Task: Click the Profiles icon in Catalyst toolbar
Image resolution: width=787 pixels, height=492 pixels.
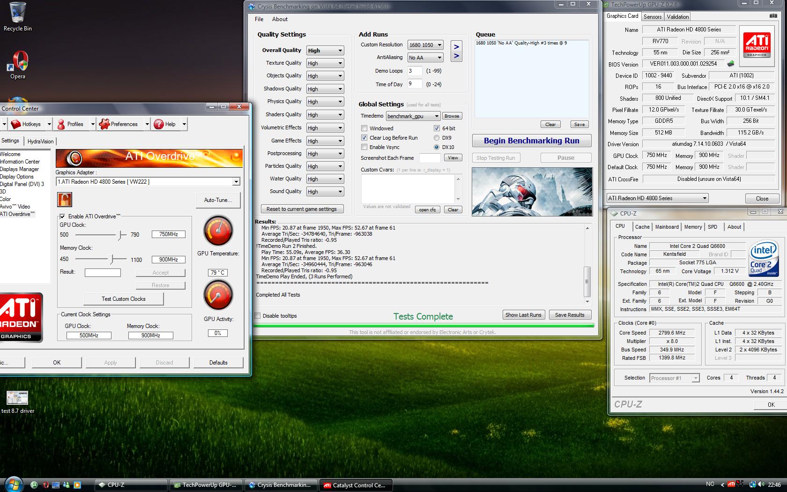Action: [61, 124]
